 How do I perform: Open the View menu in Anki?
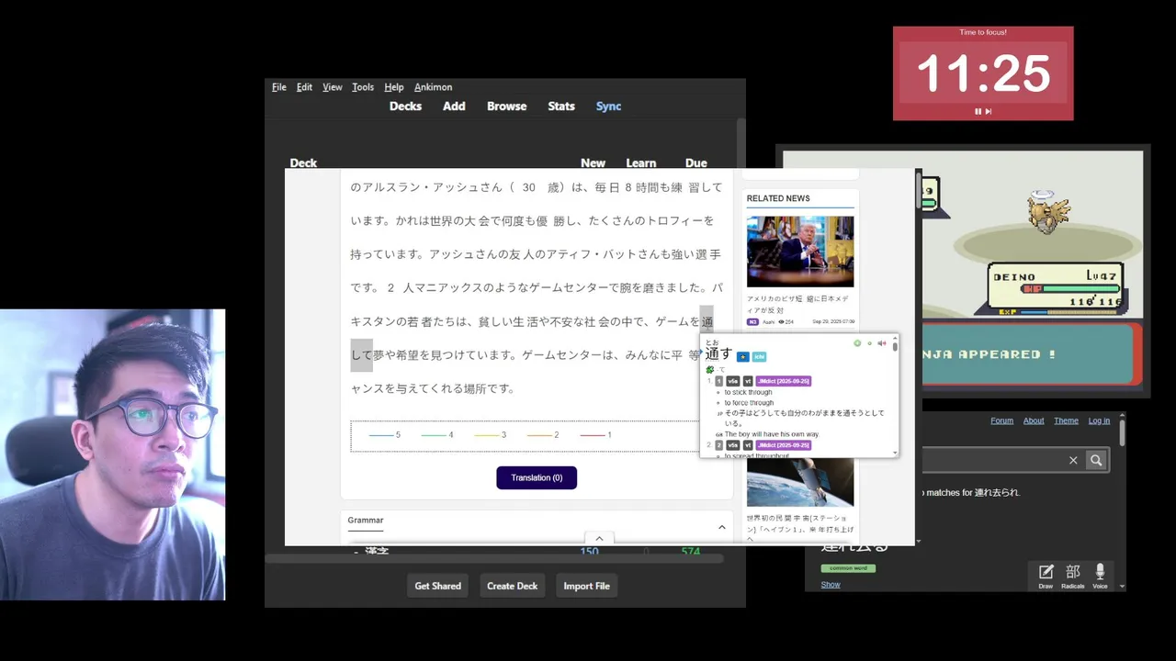pos(333,87)
